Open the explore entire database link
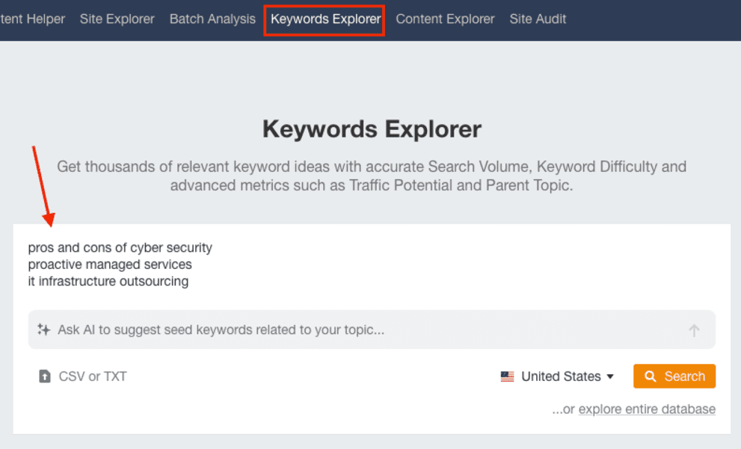 (647, 409)
